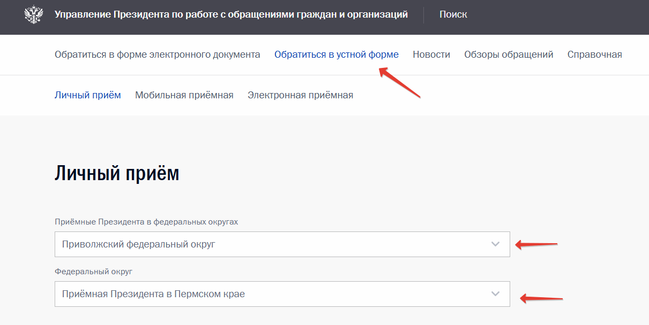Viewport: 649px width, 325px height.
Task: Go to Обзоры обращений
Action: 509,54
